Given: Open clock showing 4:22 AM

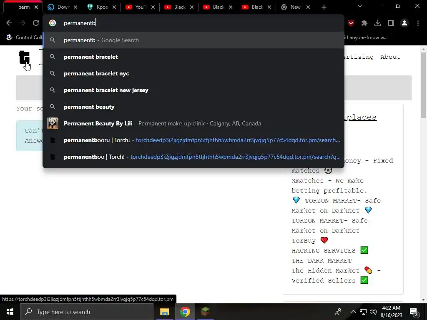Looking at the screenshot, I should tap(391, 312).
